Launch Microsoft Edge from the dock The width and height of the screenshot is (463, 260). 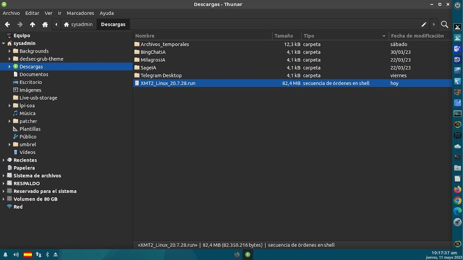(x=458, y=211)
